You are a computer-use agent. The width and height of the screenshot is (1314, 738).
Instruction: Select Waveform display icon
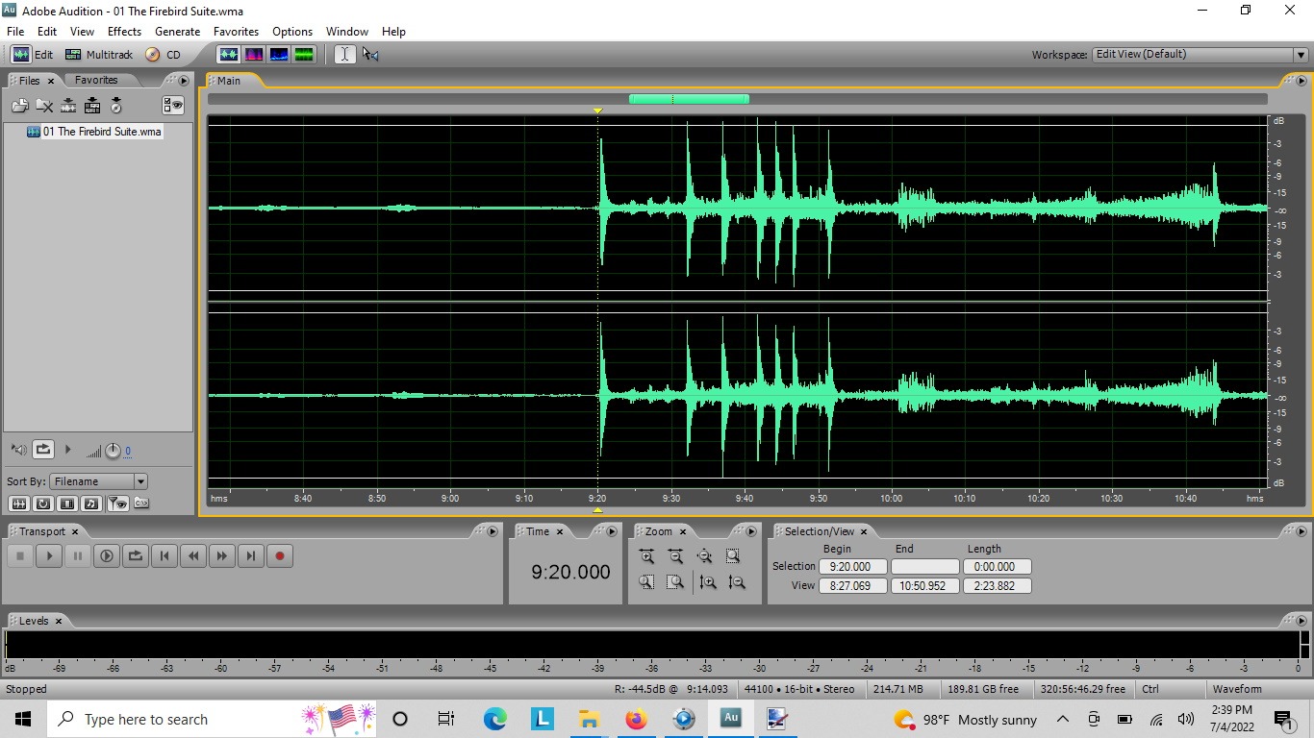click(x=228, y=55)
